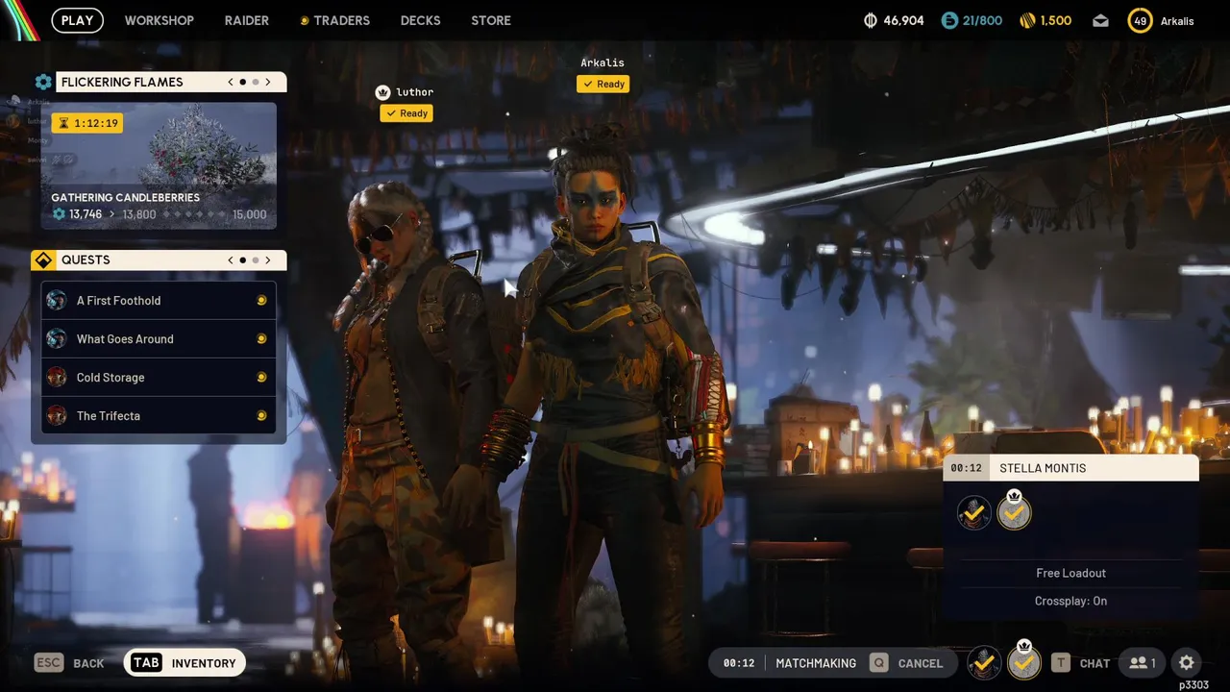Screen dimensions: 1230x692
Task: Click crowned squad member checkmark in Stella Montis panel
Action: point(1014,511)
